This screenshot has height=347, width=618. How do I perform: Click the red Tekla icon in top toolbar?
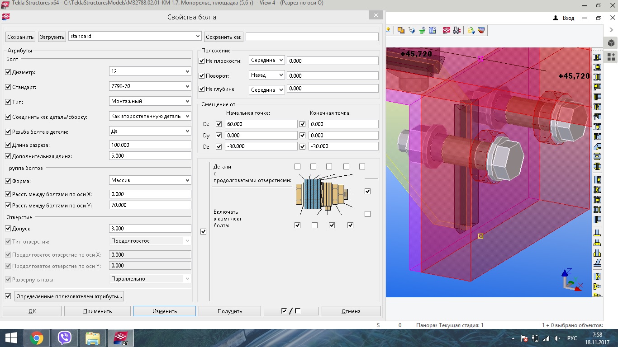pos(447,31)
